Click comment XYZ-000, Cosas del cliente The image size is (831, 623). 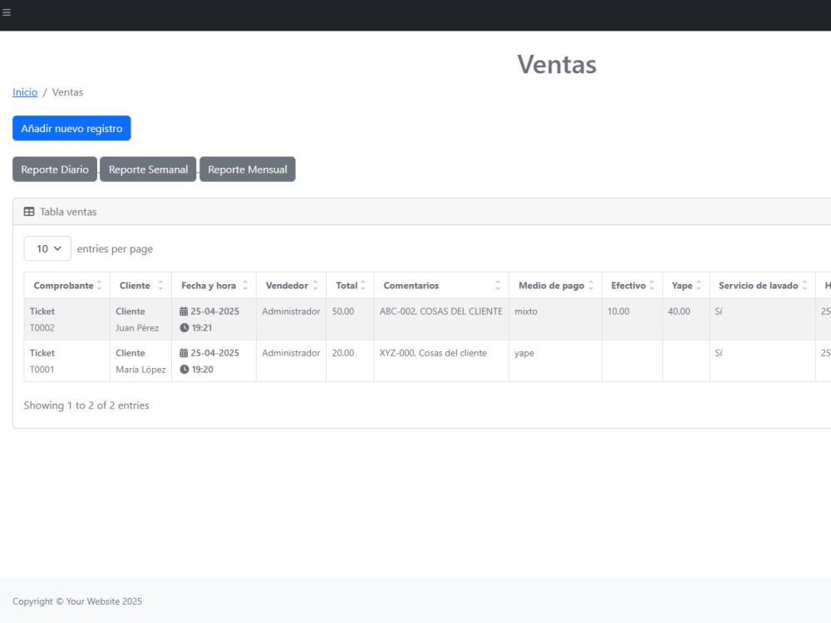pos(433,353)
